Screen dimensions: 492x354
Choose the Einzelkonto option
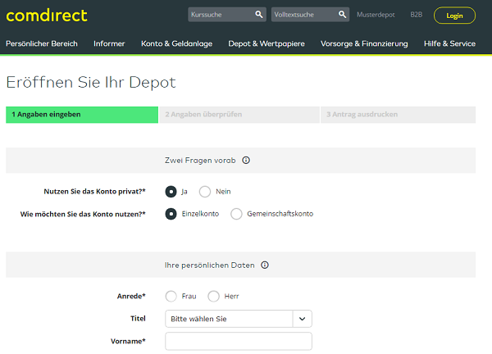171,214
